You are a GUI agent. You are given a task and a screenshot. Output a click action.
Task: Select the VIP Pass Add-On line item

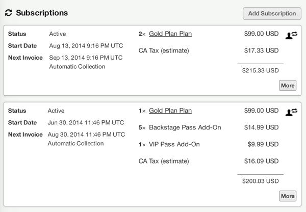pos(174,144)
